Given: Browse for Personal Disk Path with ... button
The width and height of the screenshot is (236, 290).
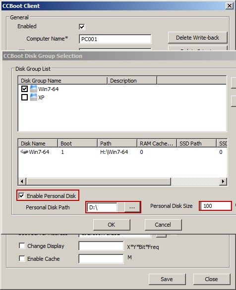Looking at the screenshot, I should point(132,207).
